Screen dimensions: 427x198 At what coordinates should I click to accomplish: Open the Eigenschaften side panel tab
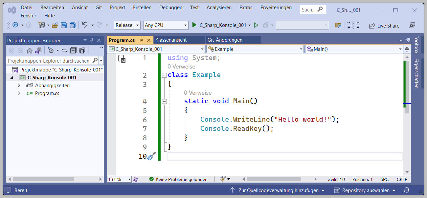416,73
